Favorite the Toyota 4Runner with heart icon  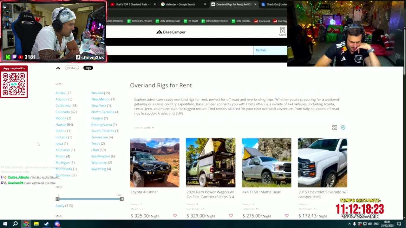[175, 216]
